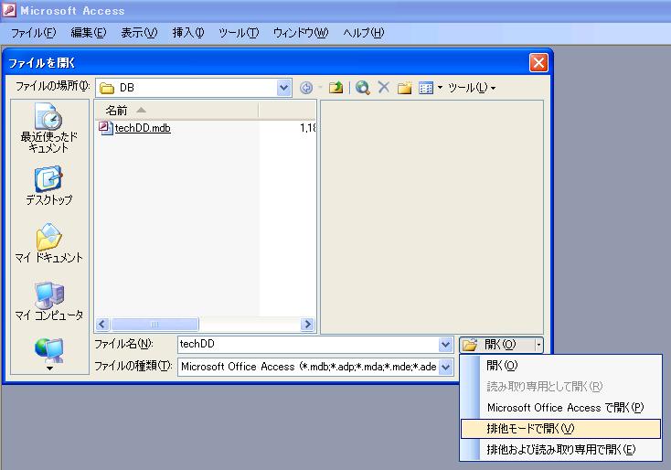
Task: Click the Search the Web icon
Action: (363, 88)
